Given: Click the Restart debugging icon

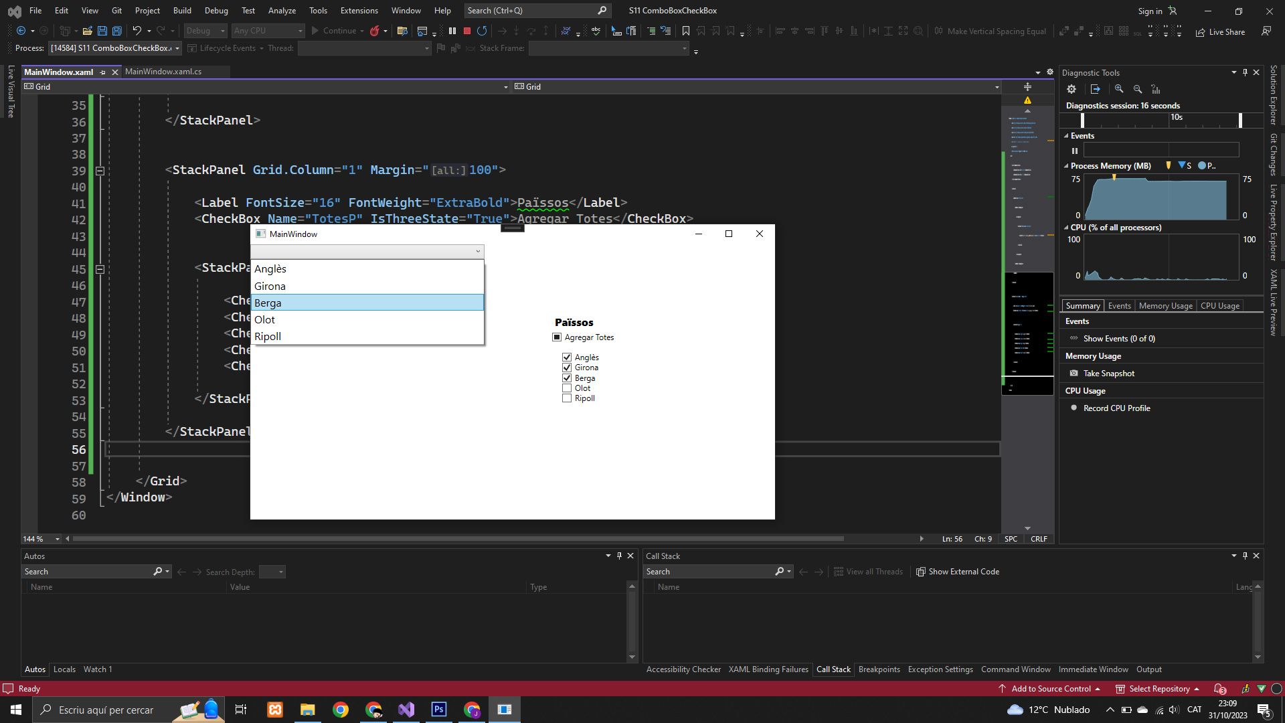Looking at the screenshot, I should click(x=482, y=31).
